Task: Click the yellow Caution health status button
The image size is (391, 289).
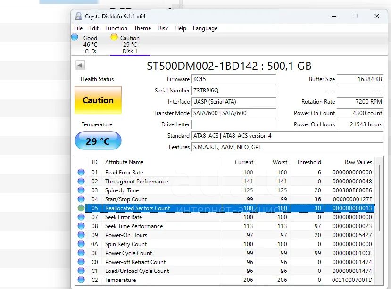Action: [x=98, y=100]
